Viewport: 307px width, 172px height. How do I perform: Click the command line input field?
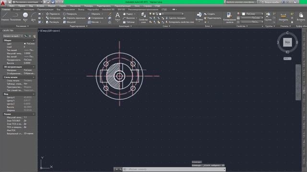coord(174,169)
